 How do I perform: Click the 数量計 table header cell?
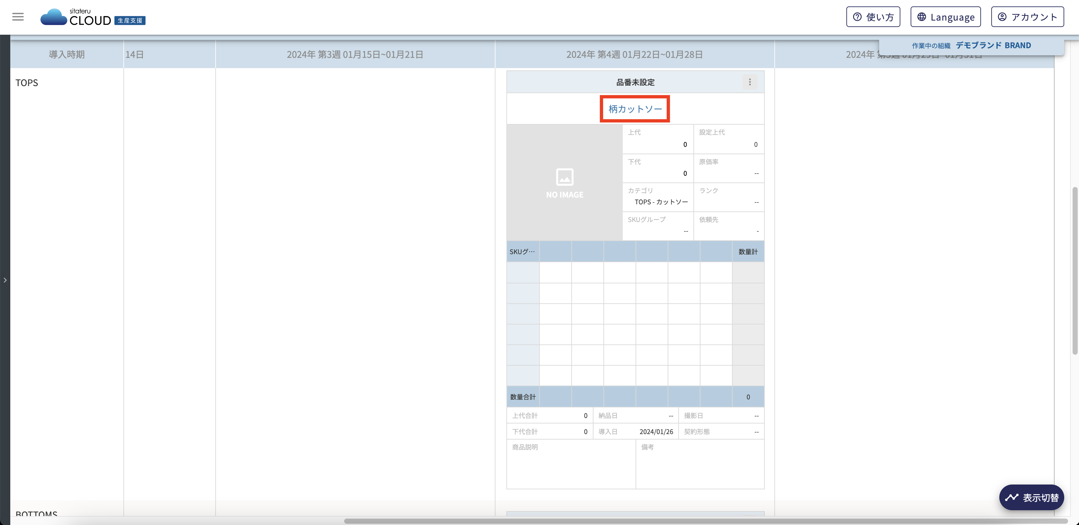(x=748, y=251)
